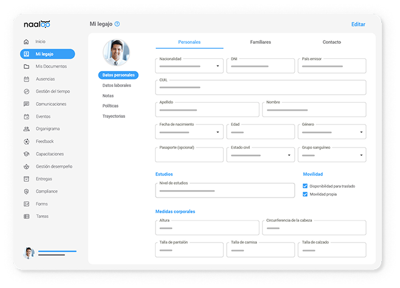This screenshot has height=288, width=400.
Task: Open Mis Documentos folder icon
Action: (x=26, y=66)
